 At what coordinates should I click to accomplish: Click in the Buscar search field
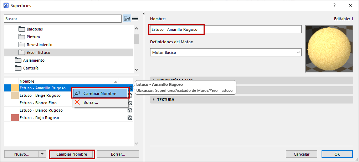point(63,19)
